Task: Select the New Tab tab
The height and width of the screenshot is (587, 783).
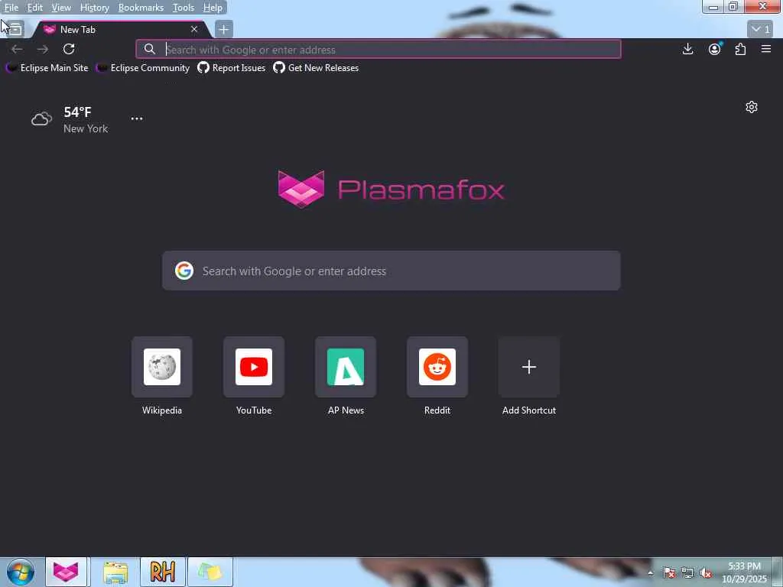Action: [x=120, y=30]
